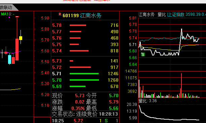The image size is (206, 123).
Task: Click the red marker atop the candle wick
Action: [17, 17]
